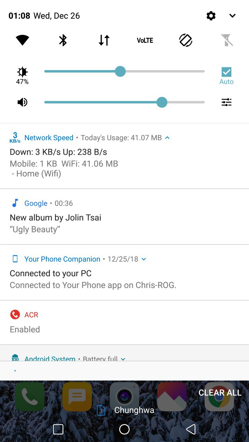Expand the Android System battery notification

(x=123, y=359)
